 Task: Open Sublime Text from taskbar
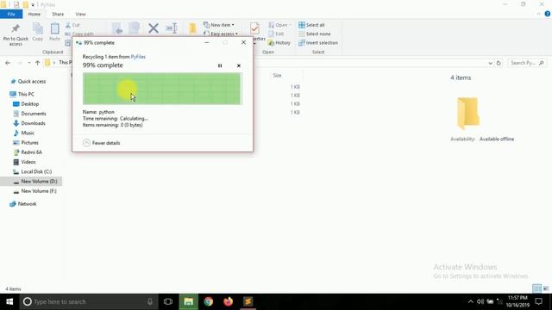pyautogui.click(x=248, y=301)
